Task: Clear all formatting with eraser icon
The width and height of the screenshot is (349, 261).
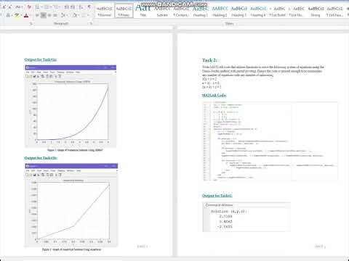Action: [29, 7]
